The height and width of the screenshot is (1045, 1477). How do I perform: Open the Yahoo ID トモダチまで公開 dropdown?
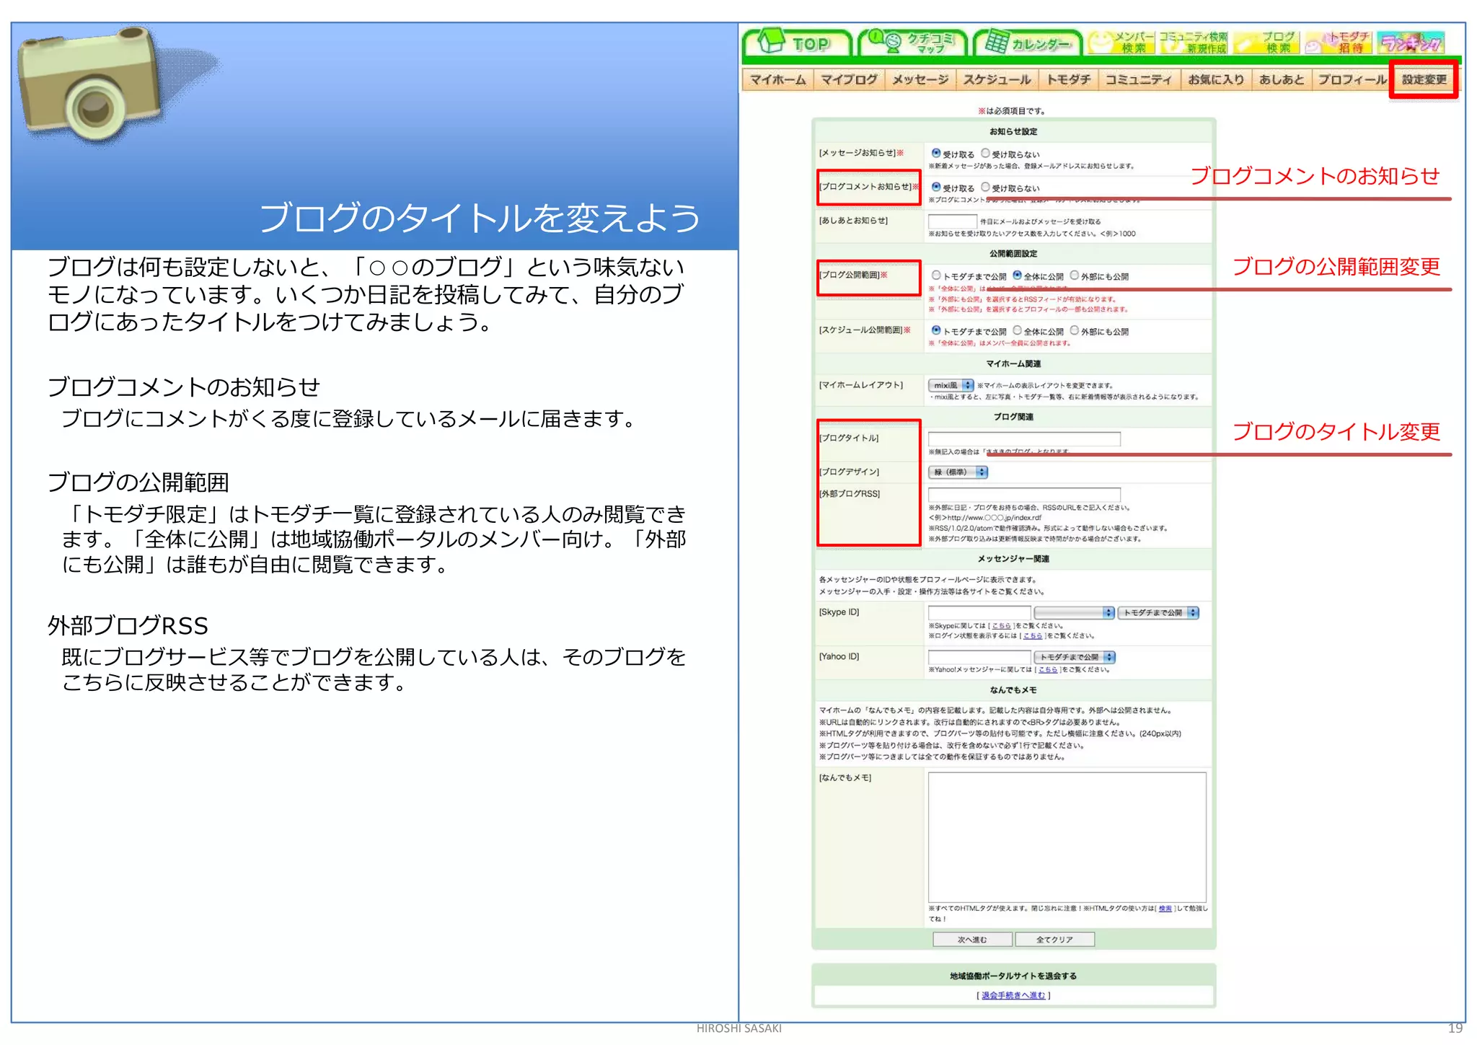pyautogui.click(x=1075, y=657)
